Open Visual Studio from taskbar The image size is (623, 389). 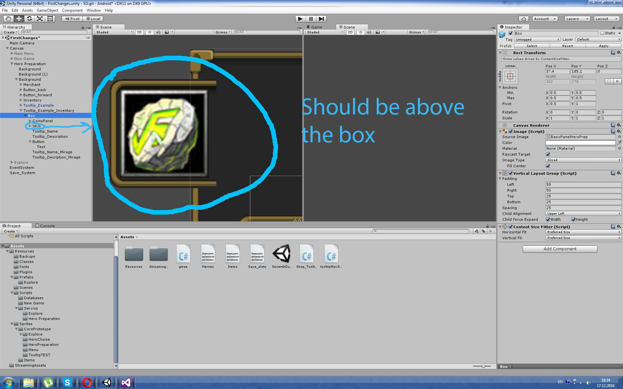[x=126, y=383]
